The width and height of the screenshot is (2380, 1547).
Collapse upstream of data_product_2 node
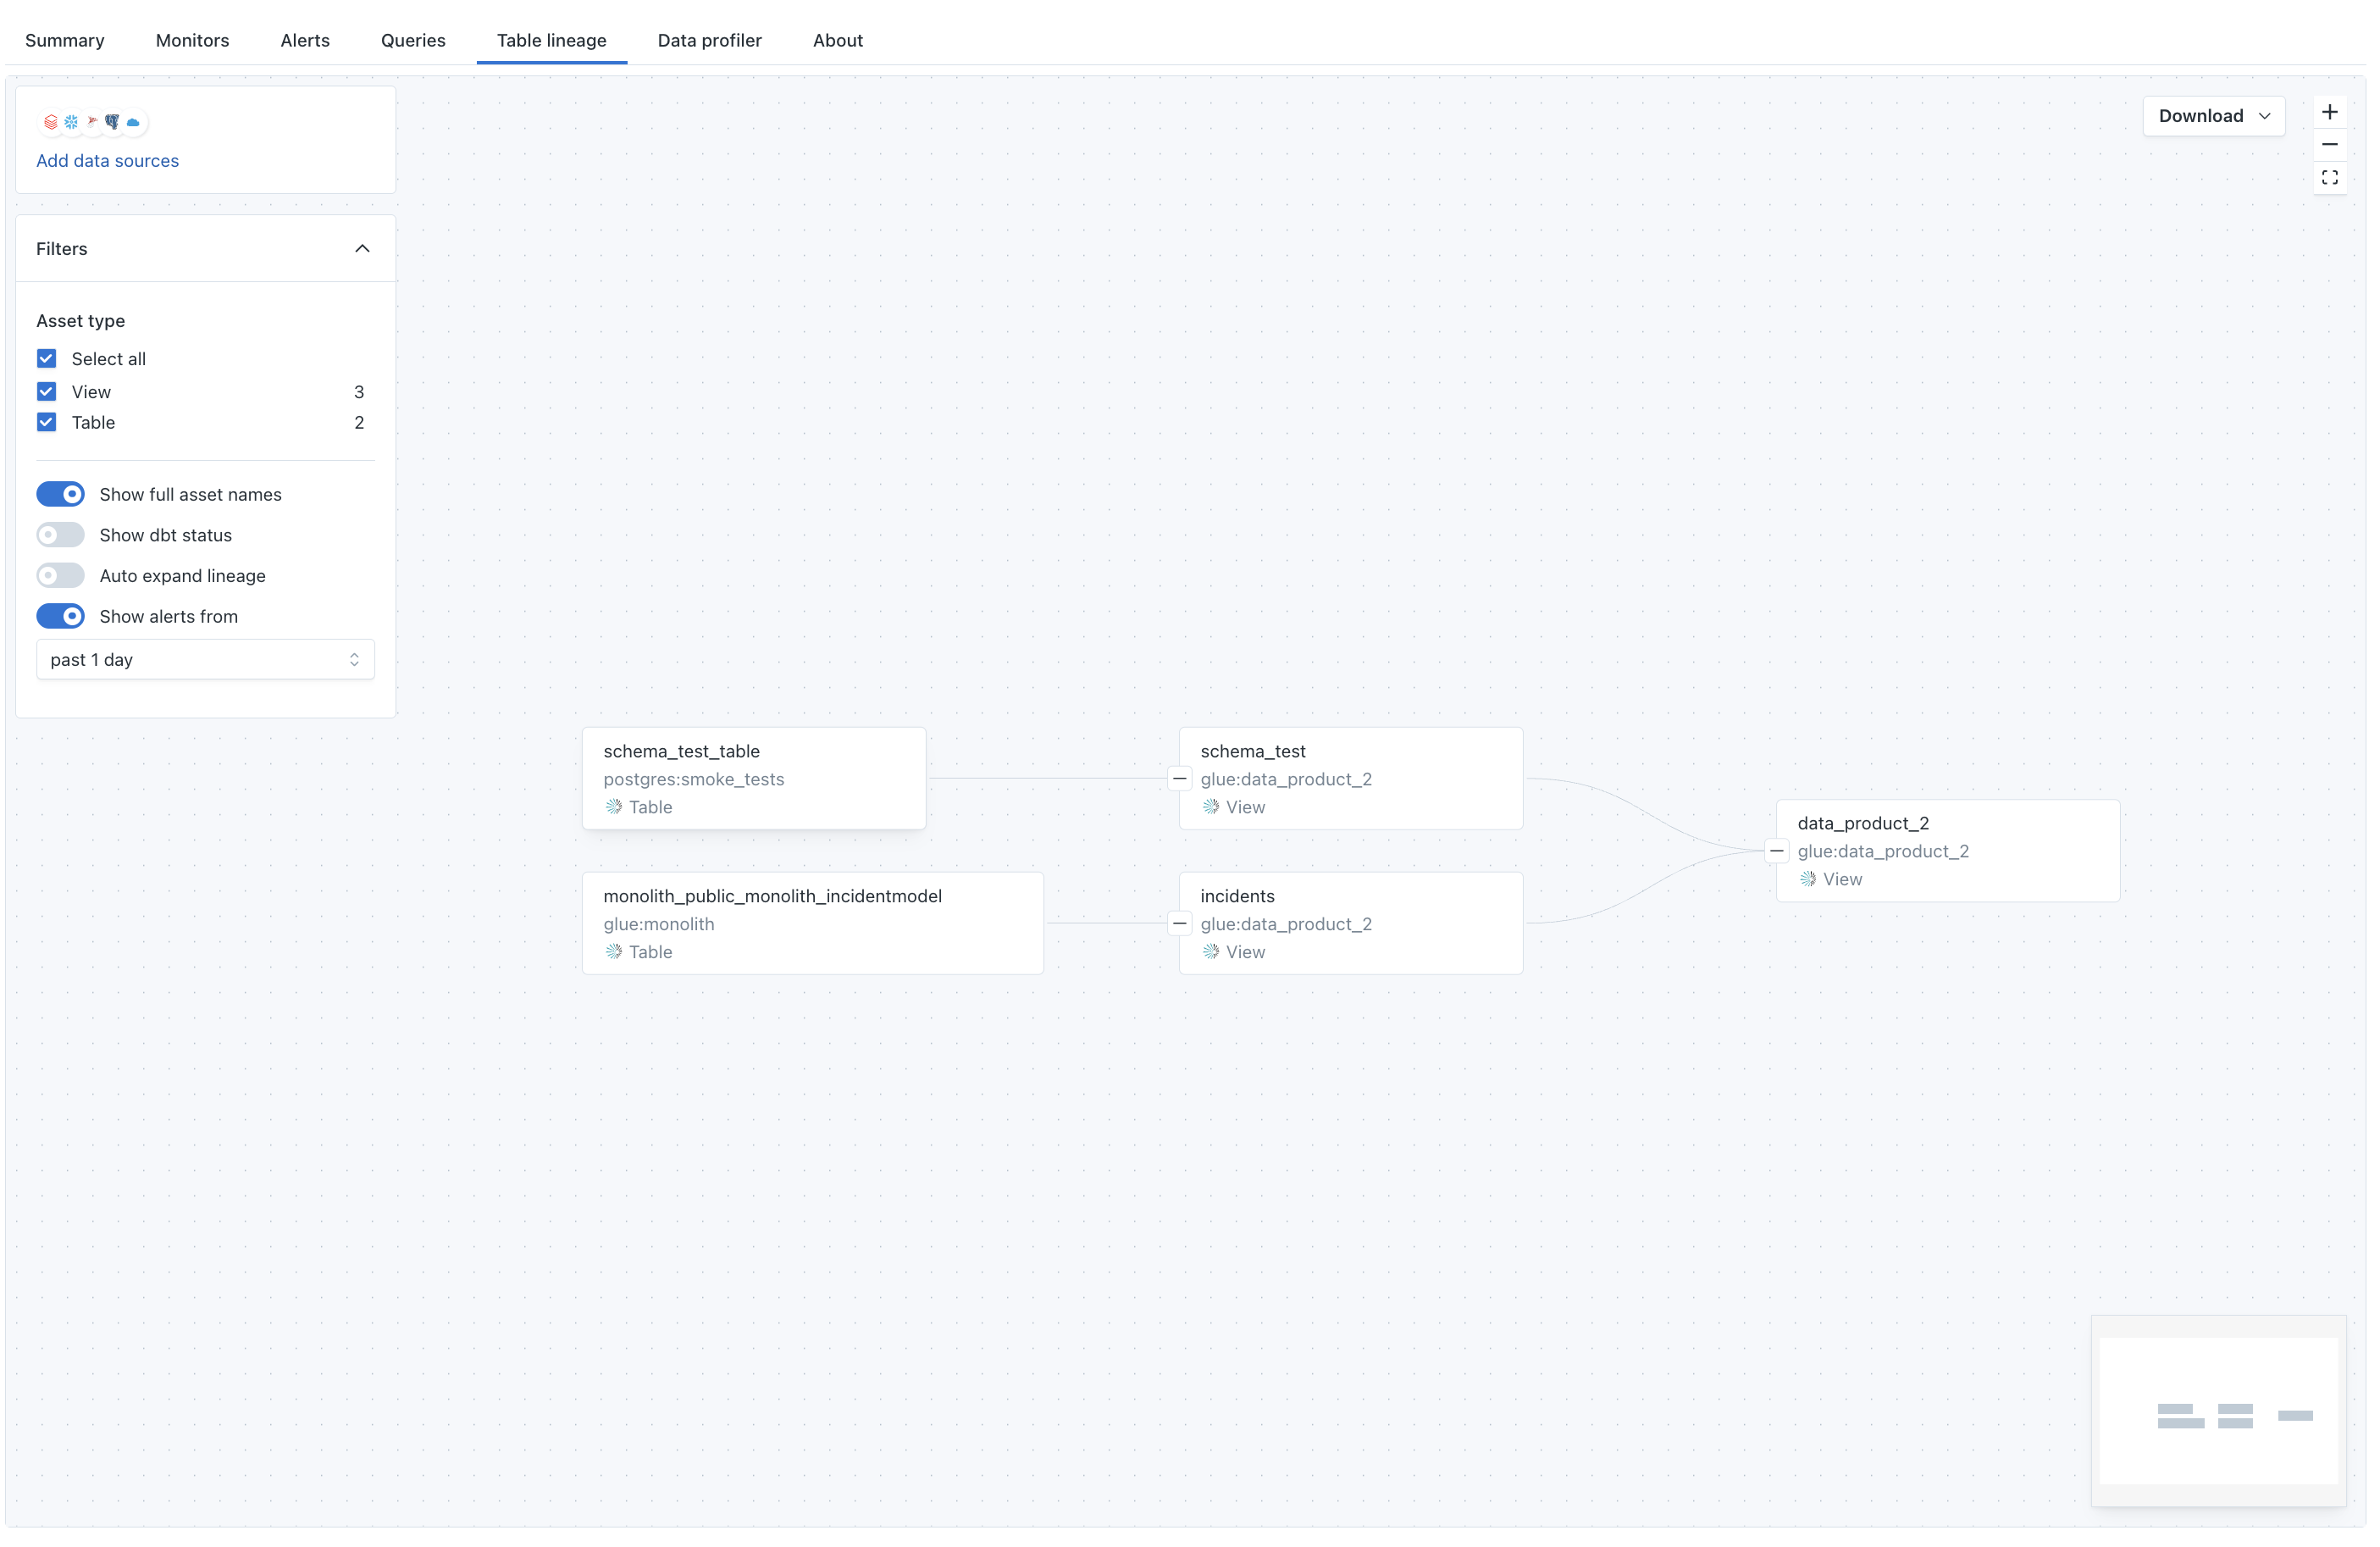(1776, 851)
